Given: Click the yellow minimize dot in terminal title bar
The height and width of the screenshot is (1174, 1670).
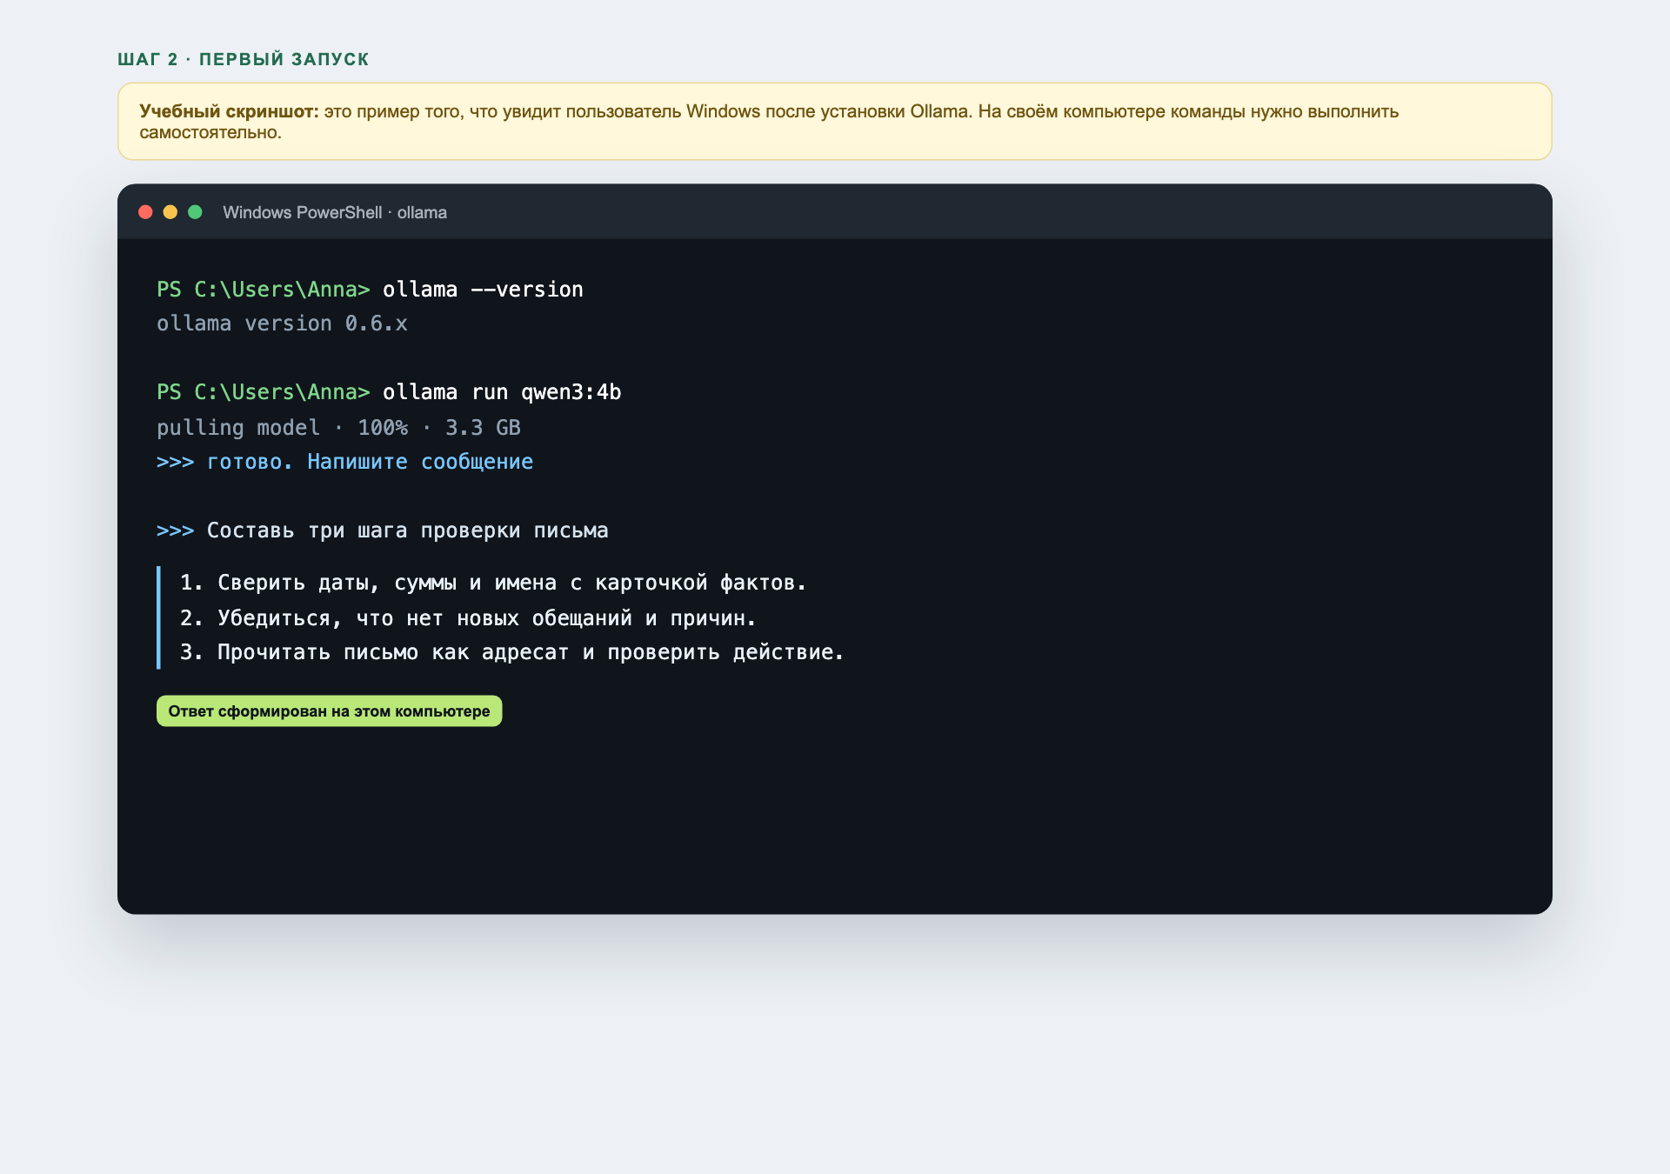Looking at the screenshot, I should pyautogui.click(x=170, y=212).
